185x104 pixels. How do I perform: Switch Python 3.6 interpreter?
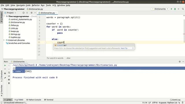[x=172, y=103]
